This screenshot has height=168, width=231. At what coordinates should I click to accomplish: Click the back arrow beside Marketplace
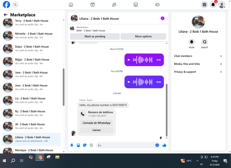click(6, 15)
